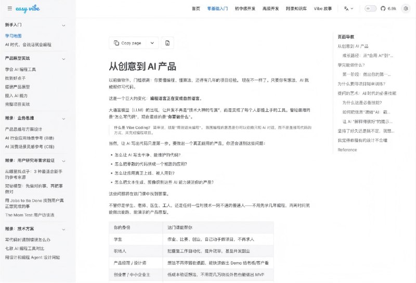Click the 职场人 table cell

(x=136, y=251)
